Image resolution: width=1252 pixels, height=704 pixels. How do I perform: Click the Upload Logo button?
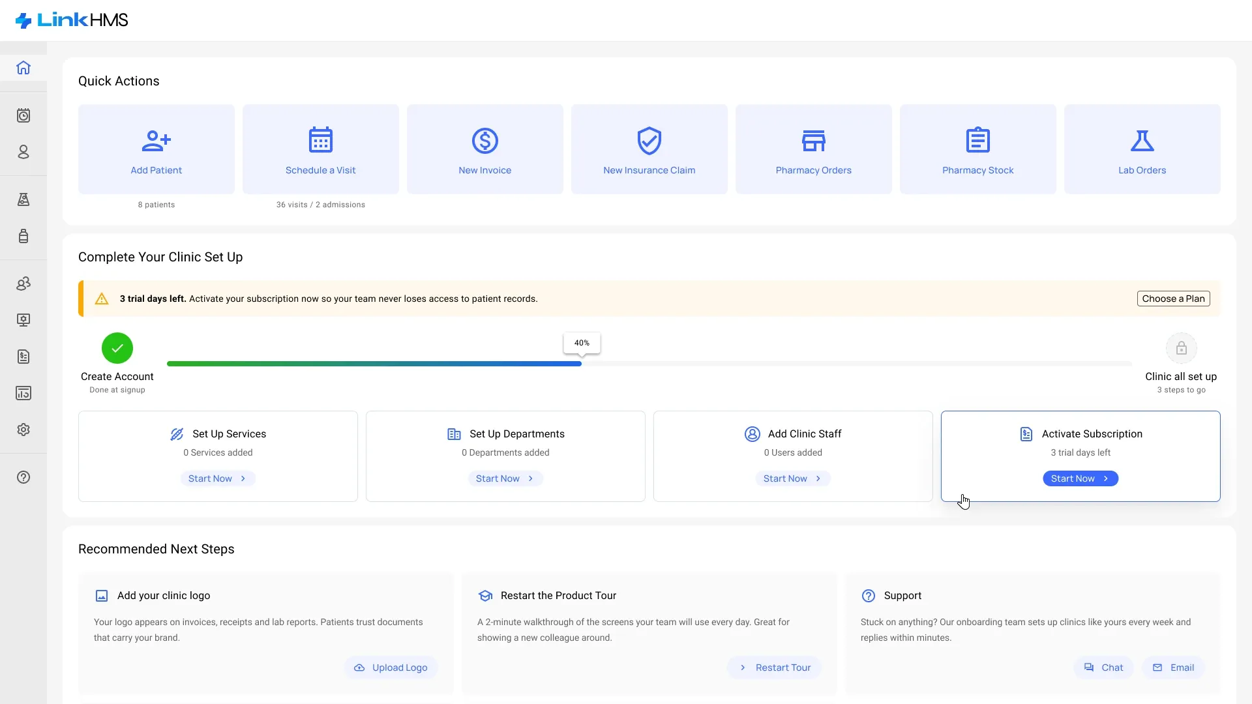pos(391,667)
